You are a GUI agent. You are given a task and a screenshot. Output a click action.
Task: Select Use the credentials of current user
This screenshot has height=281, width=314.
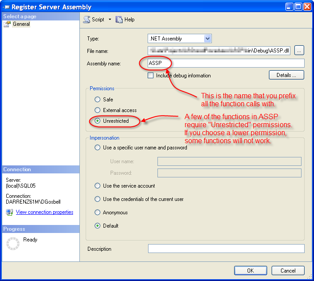[x=98, y=199]
